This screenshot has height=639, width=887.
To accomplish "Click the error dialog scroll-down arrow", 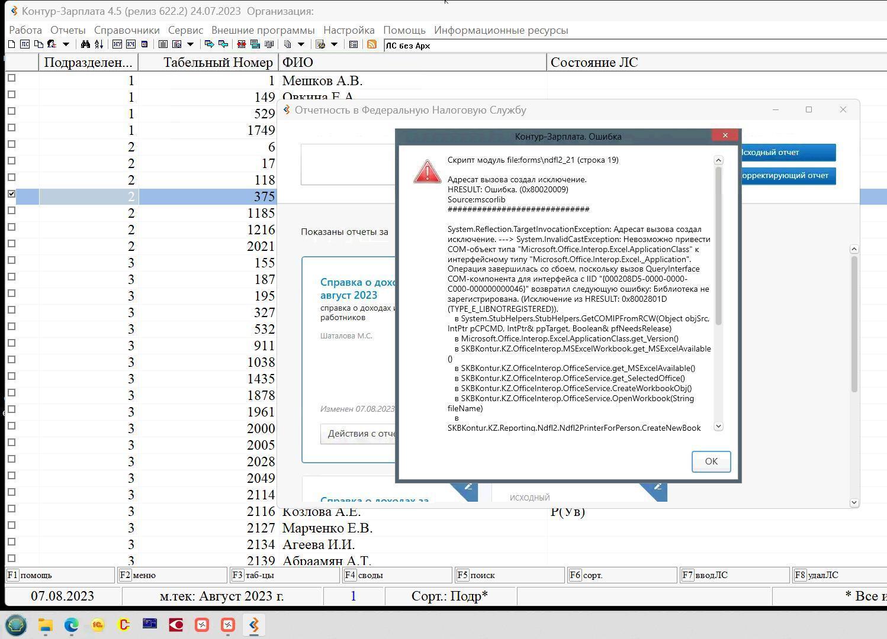I will tap(719, 426).
